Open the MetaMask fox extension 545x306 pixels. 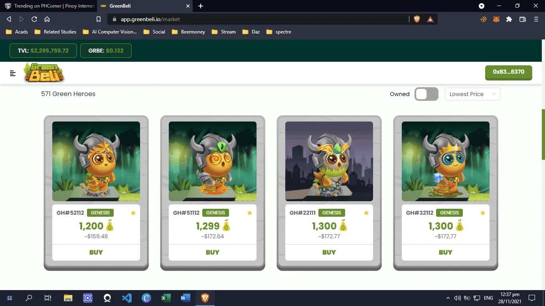(496, 19)
